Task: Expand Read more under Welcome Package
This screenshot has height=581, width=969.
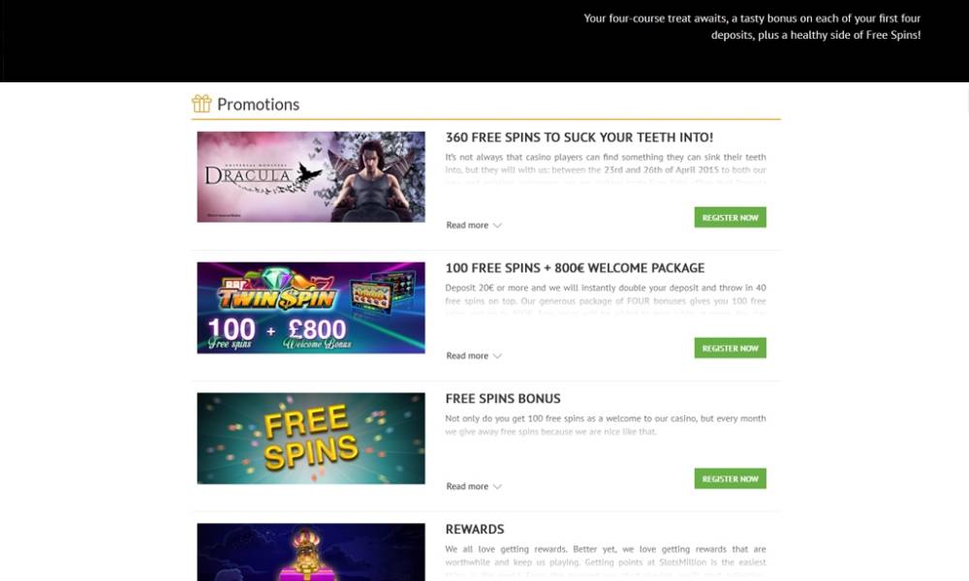Action: point(474,355)
